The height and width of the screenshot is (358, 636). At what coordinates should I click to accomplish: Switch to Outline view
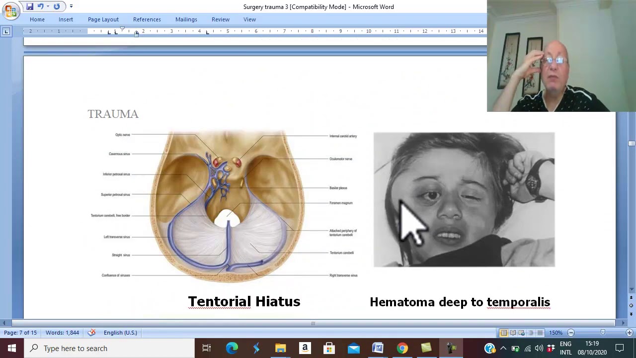(531, 333)
